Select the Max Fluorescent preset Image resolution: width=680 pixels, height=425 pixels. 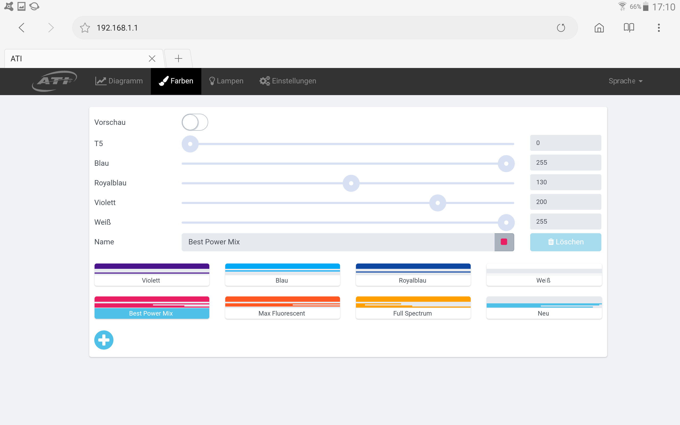(282, 308)
